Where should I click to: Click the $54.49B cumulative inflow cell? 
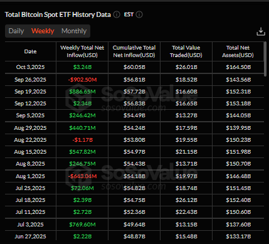[134, 115]
